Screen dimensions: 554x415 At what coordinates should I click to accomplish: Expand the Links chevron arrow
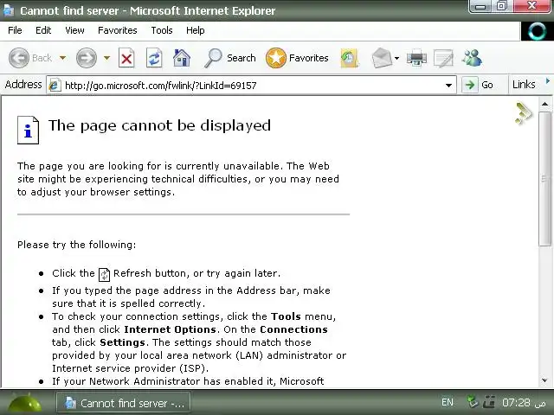click(x=548, y=80)
